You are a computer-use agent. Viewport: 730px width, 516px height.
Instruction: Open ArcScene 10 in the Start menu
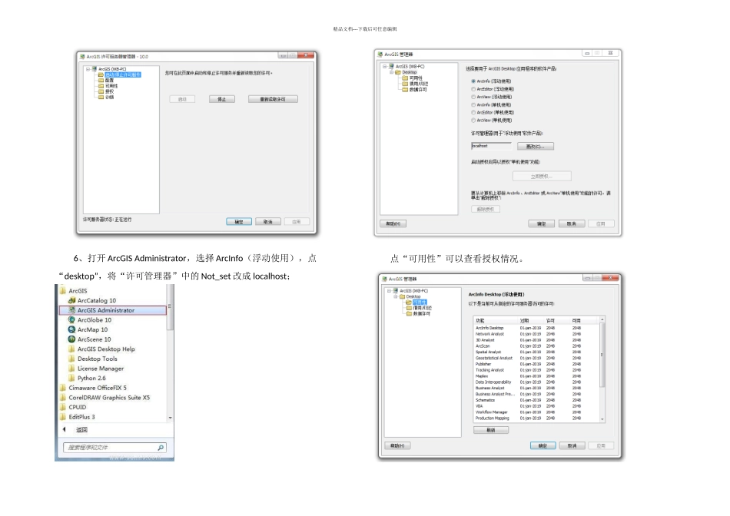coord(90,339)
